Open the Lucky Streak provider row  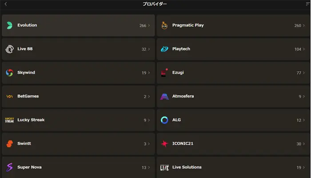[78, 120]
